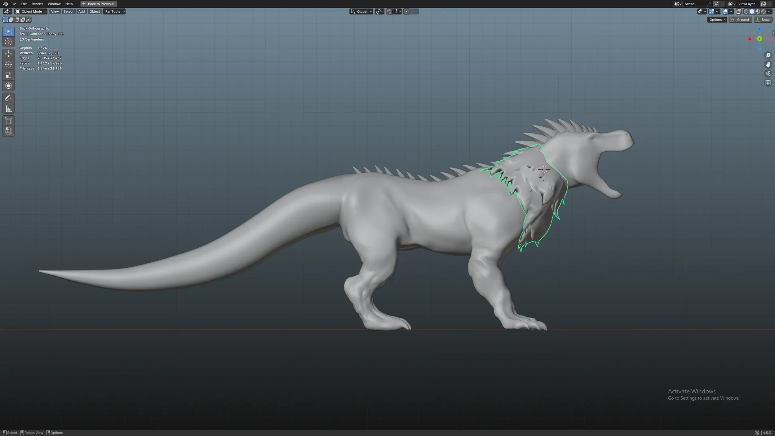Activate the Annotate pencil tool
Viewport: 775px width, 436px height.
point(8,98)
